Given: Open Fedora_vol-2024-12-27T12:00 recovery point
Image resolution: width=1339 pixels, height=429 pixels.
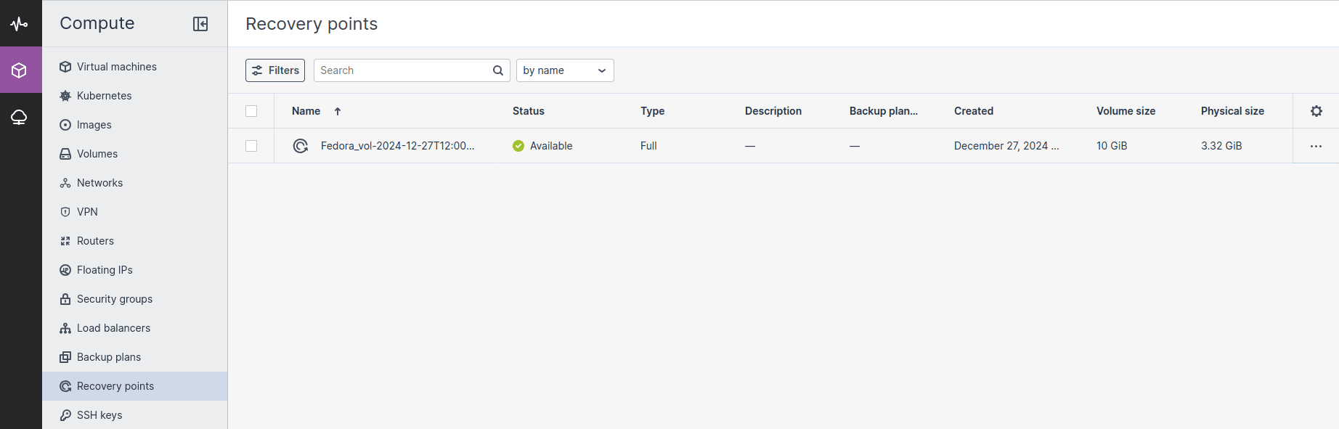Looking at the screenshot, I should (x=397, y=146).
